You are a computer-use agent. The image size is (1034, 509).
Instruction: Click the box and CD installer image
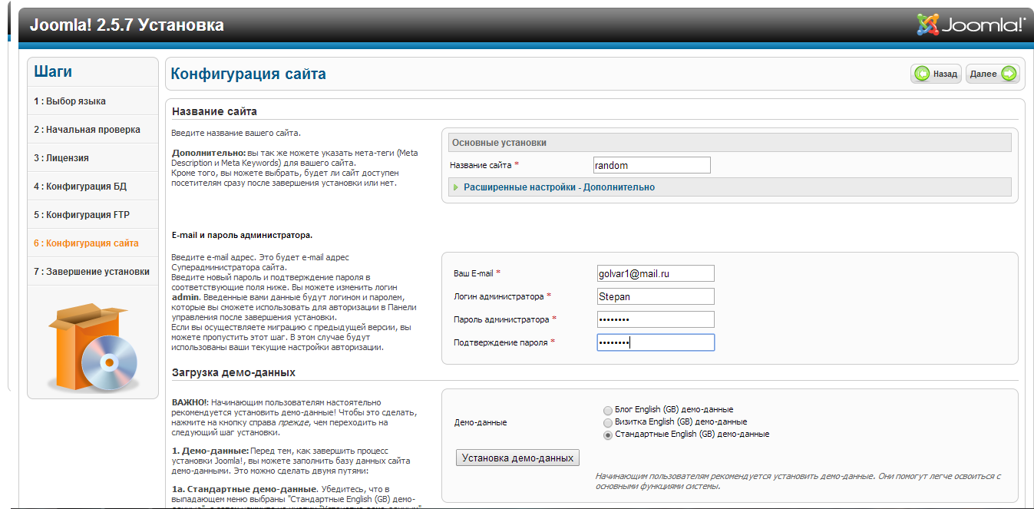coord(92,348)
